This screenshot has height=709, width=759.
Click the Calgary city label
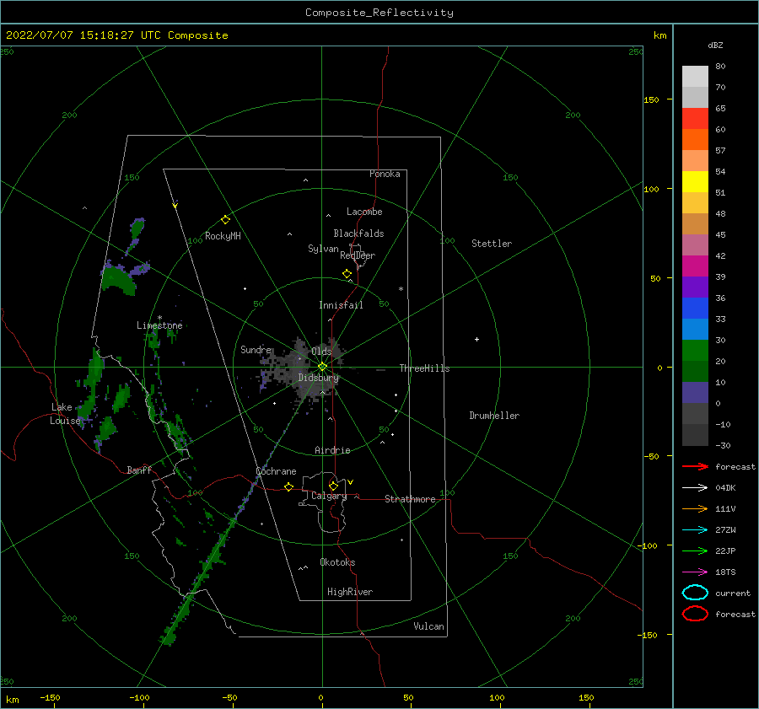[329, 496]
